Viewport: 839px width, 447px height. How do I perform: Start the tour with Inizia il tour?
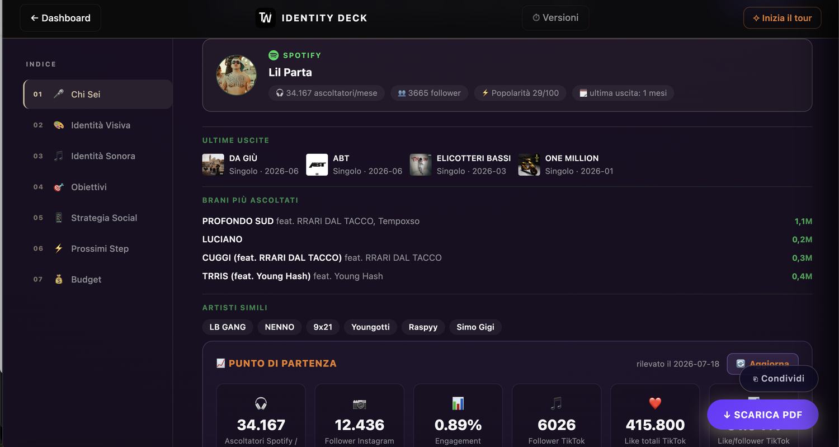pos(782,18)
